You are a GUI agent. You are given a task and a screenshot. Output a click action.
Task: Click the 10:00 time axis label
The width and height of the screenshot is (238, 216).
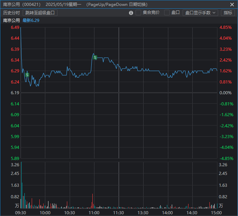pyautogui.click(x=45, y=213)
